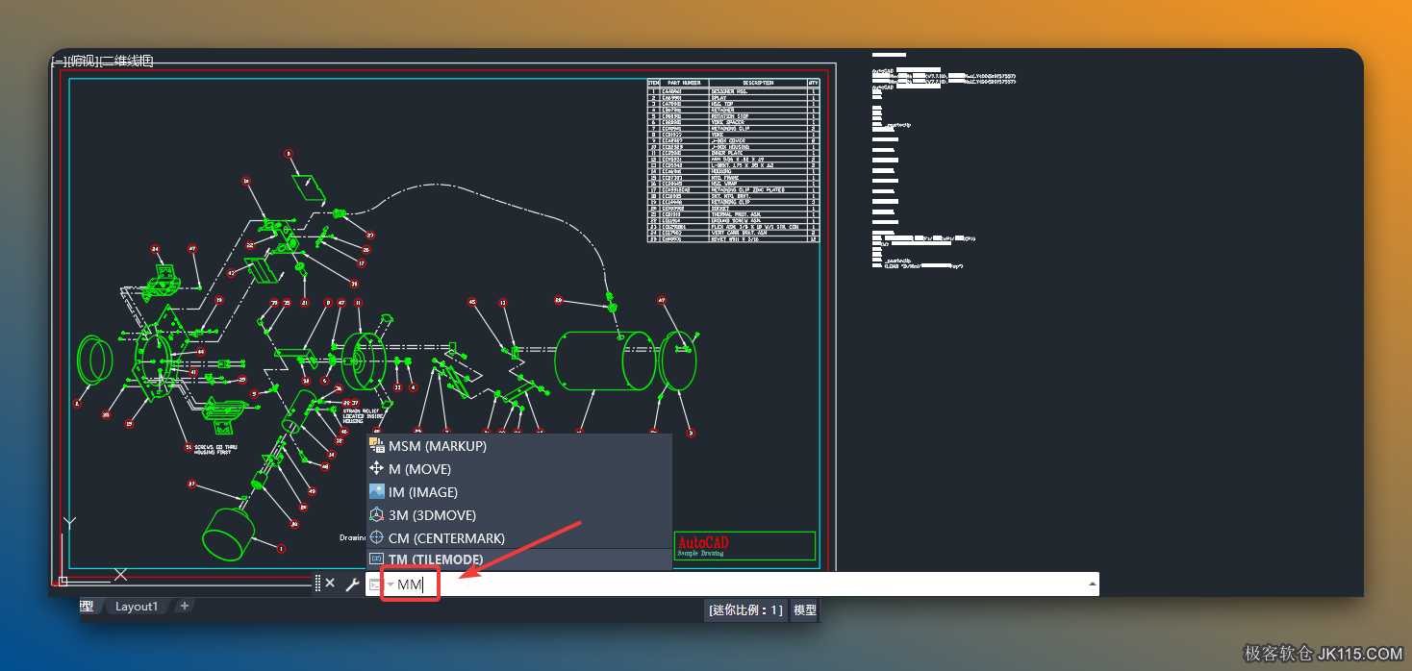Choose the CM (CENTERMARK) suggestion
Image resolution: width=1412 pixels, height=671 pixels.
[x=518, y=538]
